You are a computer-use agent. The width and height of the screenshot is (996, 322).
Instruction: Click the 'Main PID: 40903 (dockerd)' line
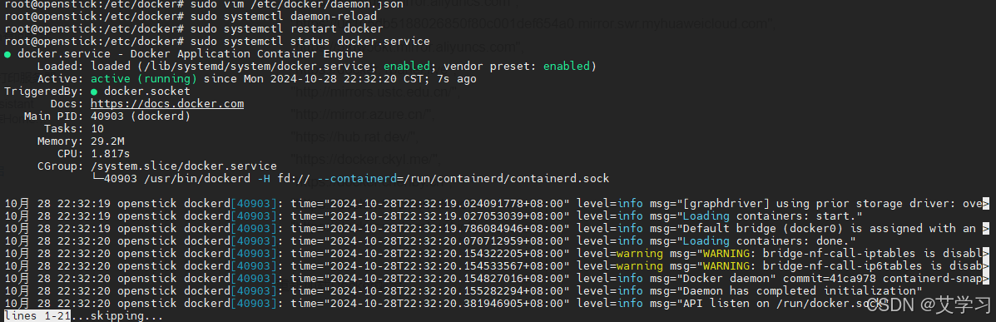107,116
